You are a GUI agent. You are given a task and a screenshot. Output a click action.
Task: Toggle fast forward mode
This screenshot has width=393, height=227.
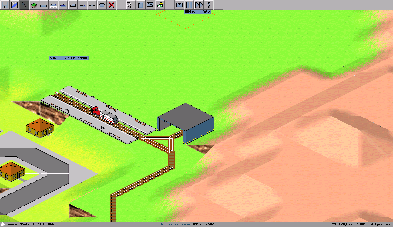pos(199,5)
